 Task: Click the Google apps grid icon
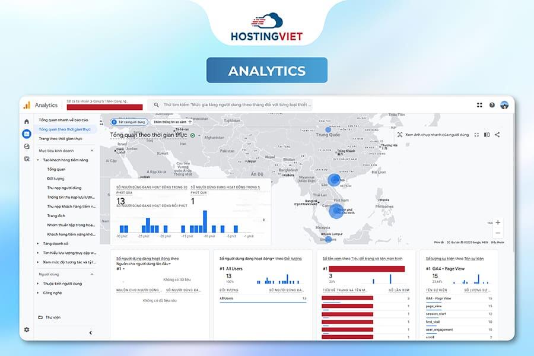click(x=479, y=104)
